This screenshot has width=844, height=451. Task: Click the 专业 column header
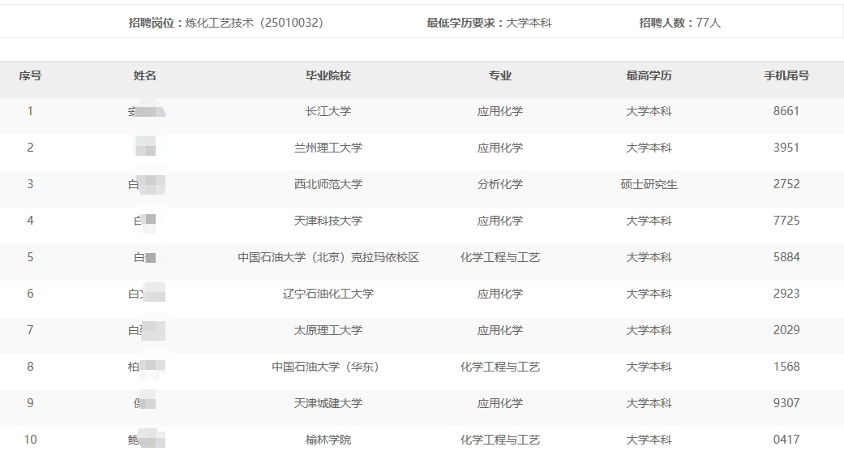pos(499,75)
